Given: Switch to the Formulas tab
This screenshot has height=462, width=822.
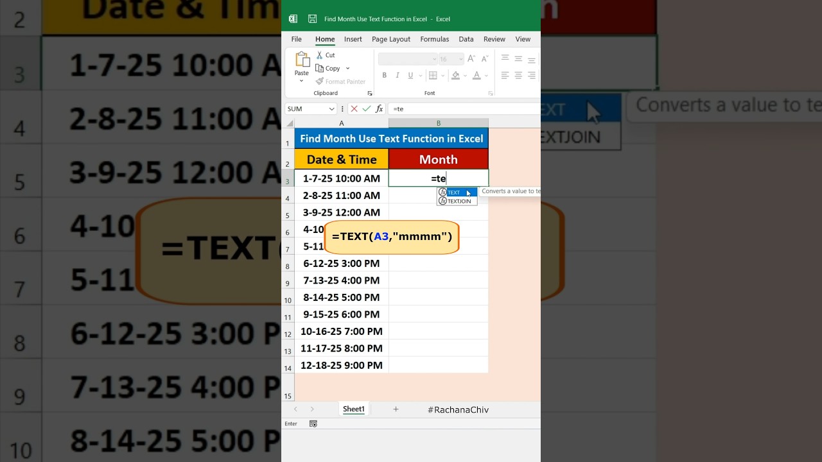Looking at the screenshot, I should [x=435, y=39].
